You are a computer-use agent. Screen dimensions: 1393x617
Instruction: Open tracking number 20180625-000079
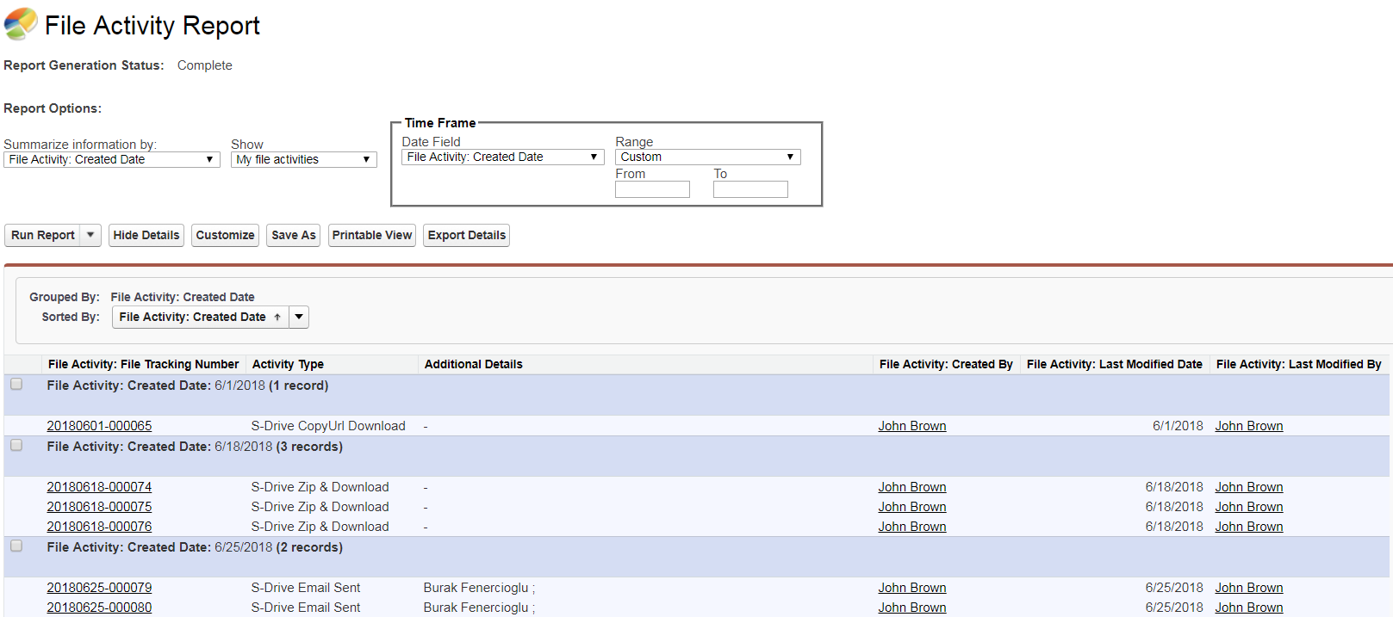point(99,588)
